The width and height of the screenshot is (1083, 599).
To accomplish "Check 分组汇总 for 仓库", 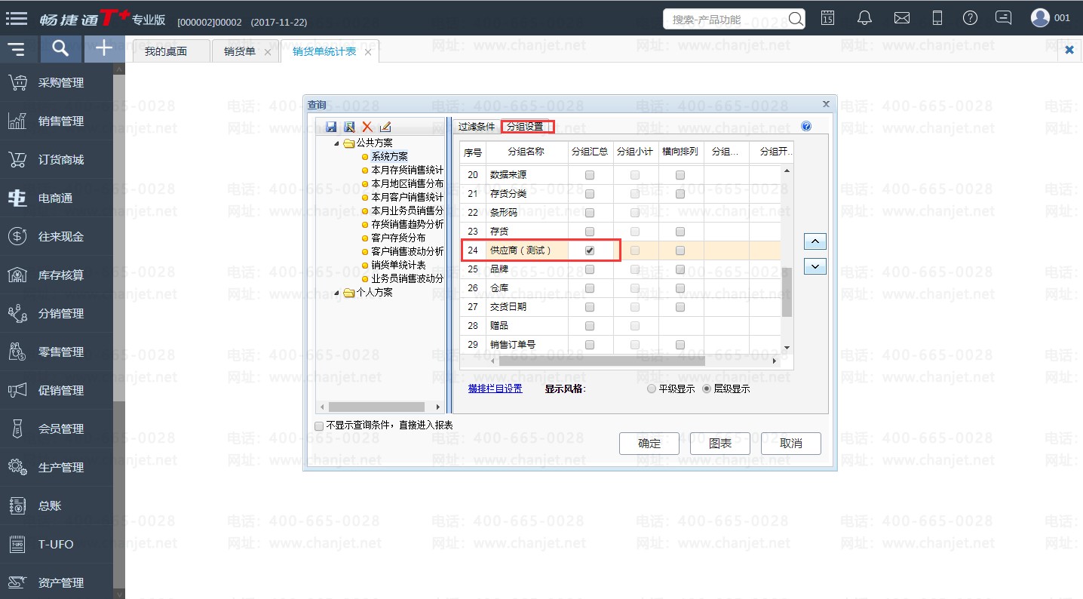I will [x=590, y=288].
